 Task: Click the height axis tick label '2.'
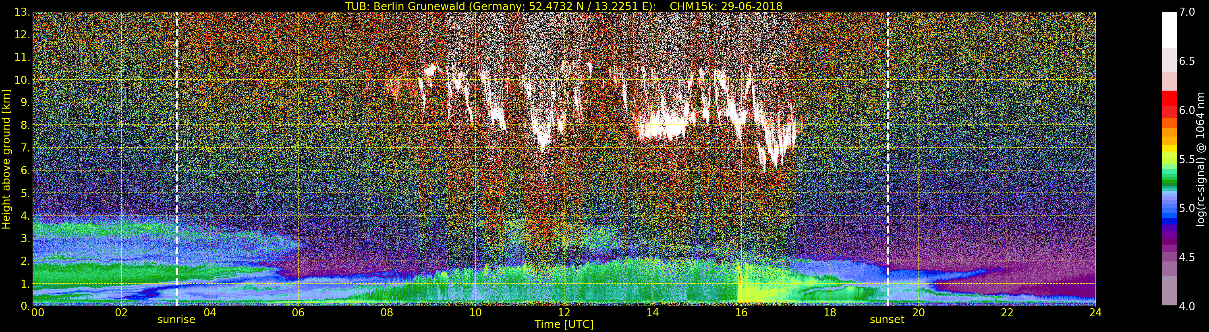(25, 261)
